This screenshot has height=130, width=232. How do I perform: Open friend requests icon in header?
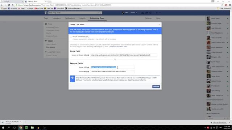tap(142, 13)
